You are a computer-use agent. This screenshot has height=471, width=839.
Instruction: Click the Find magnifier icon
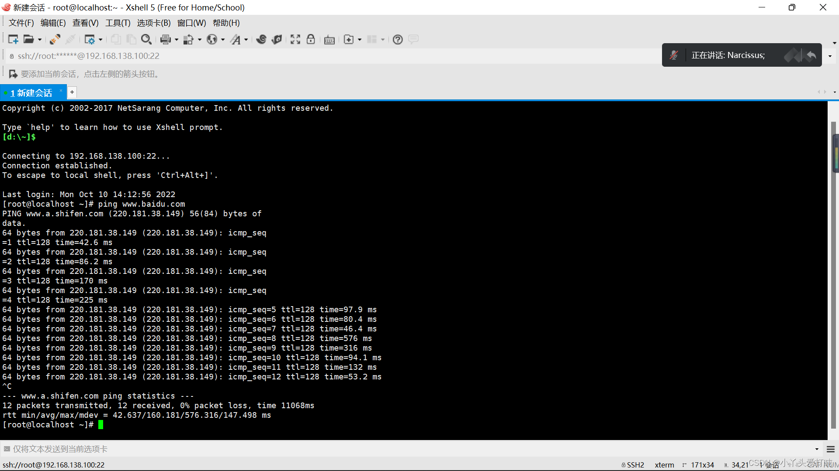pyautogui.click(x=146, y=40)
